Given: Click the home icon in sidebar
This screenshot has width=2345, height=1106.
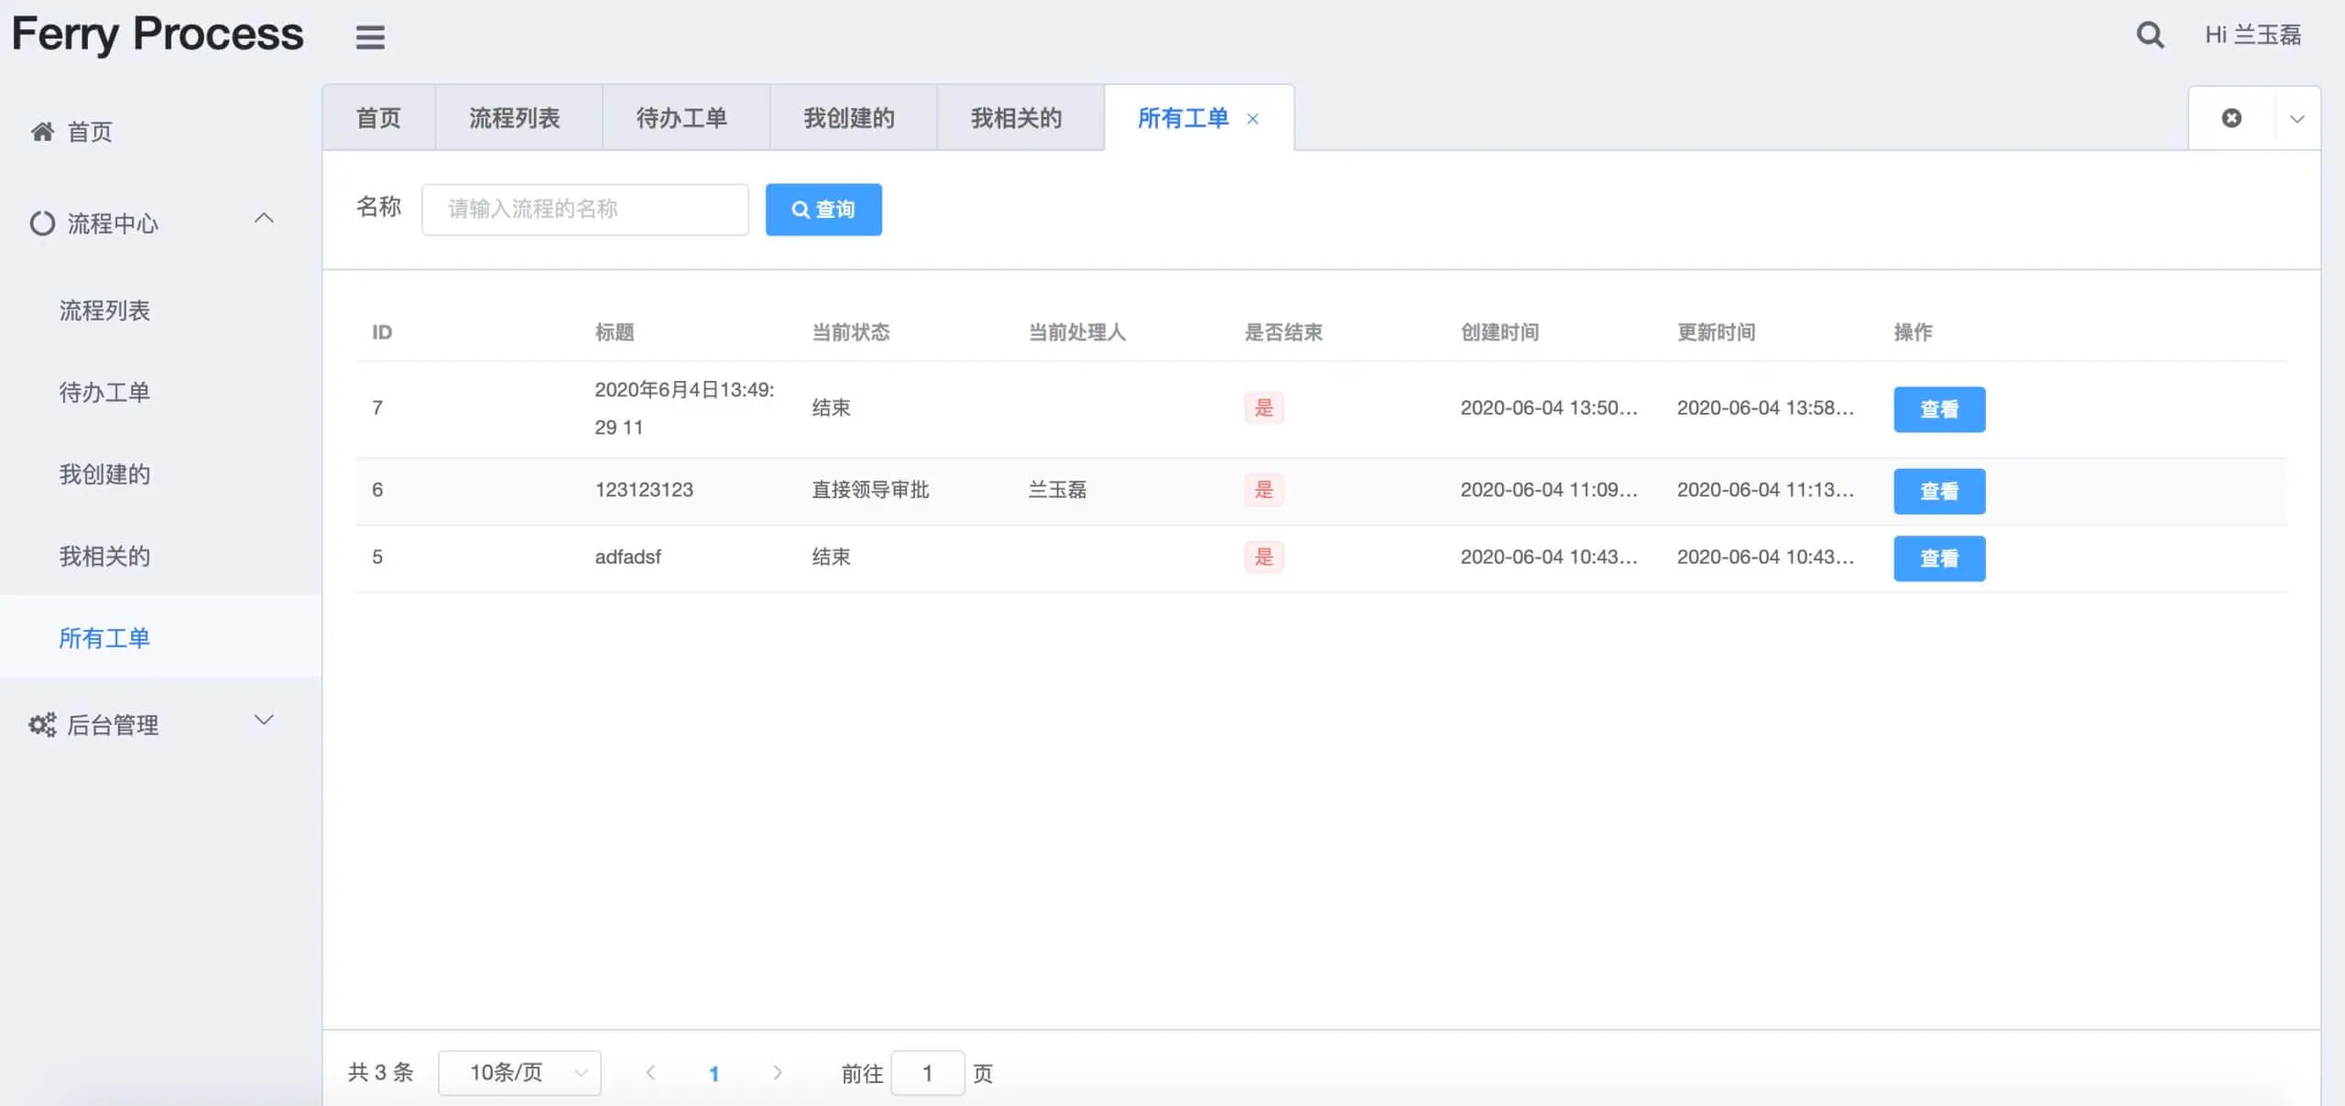Looking at the screenshot, I should [x=42, y=132].
